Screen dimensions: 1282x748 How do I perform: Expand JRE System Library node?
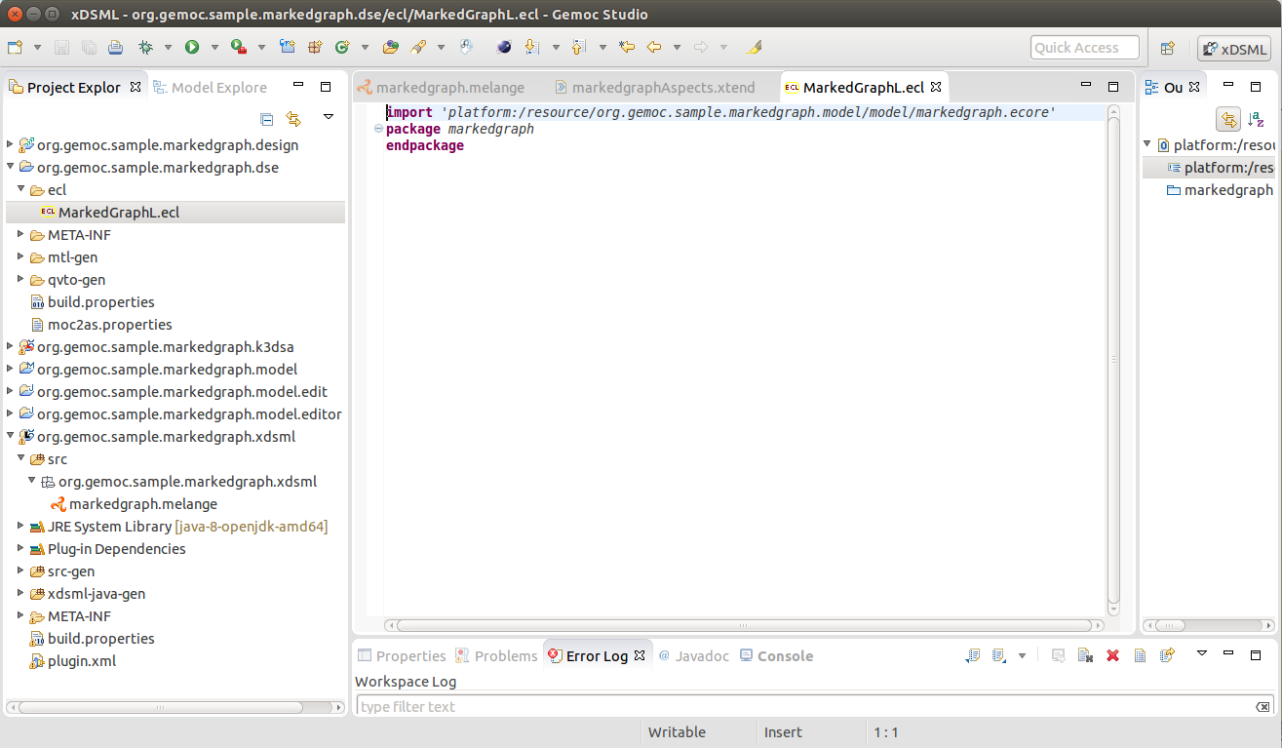point(21,526)
